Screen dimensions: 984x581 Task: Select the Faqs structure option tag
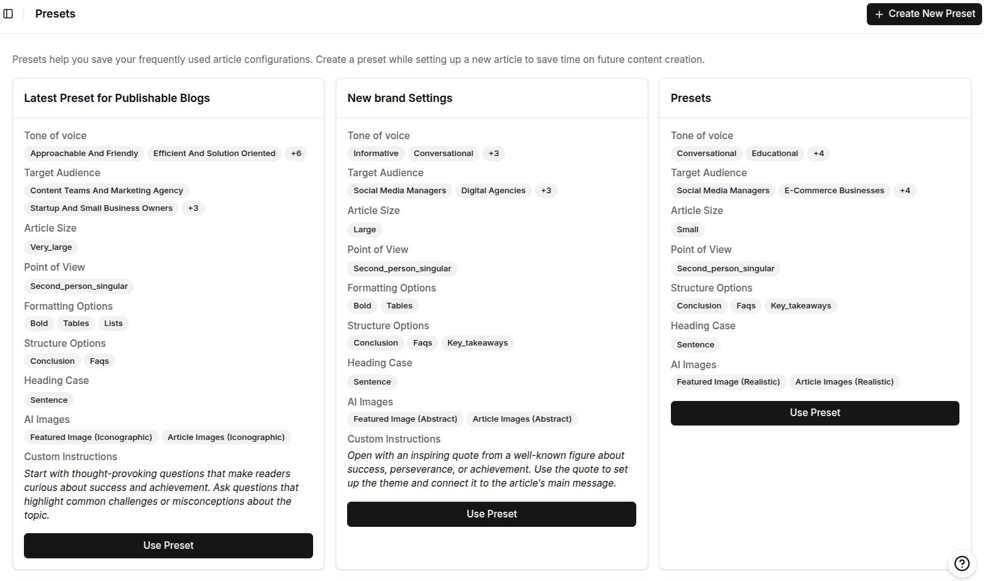pos(99,361)
